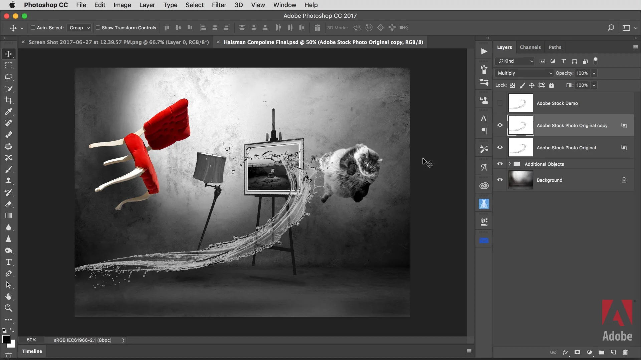Screen dimensions: 641x360
Task: Select the Type tool
Action: click(8, 262)
